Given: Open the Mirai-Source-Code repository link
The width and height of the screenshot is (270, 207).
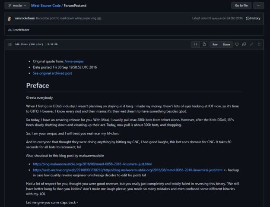Looking at the screenshot, I should coord(46,6).
